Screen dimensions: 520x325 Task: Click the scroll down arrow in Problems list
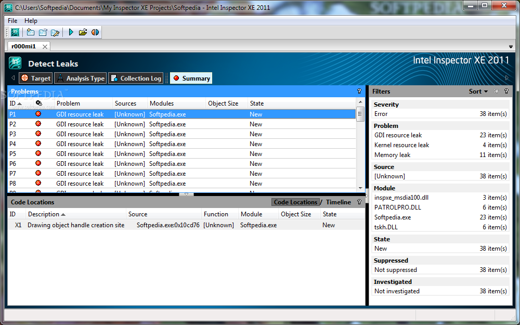pyautogui.click(x=360, y=188)
